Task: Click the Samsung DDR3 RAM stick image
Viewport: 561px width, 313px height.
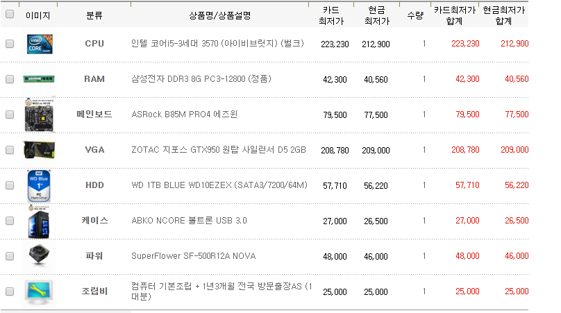Action: click(x=37, y=79)
